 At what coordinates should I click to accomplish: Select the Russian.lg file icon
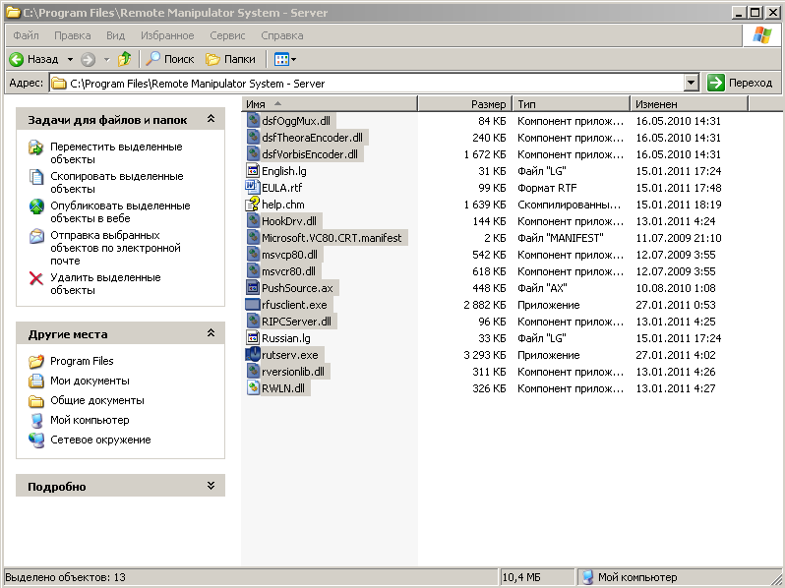[x=253, y=338]
